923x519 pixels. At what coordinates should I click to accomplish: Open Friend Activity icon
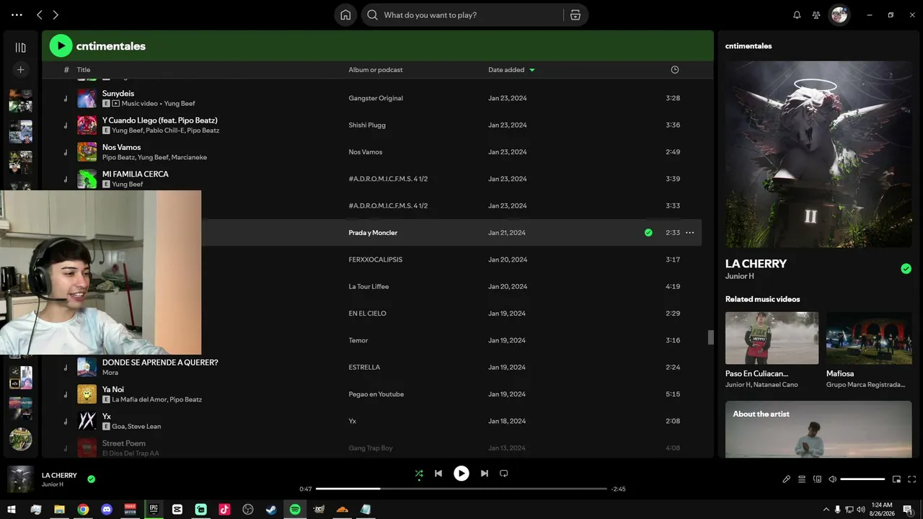[816, 14]
